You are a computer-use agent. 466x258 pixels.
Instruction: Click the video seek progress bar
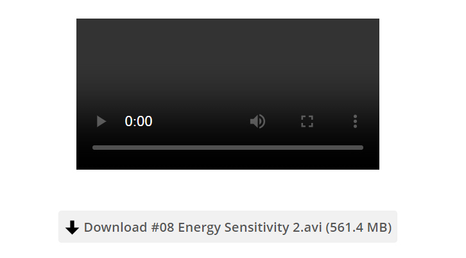click(x=228, y=148)
